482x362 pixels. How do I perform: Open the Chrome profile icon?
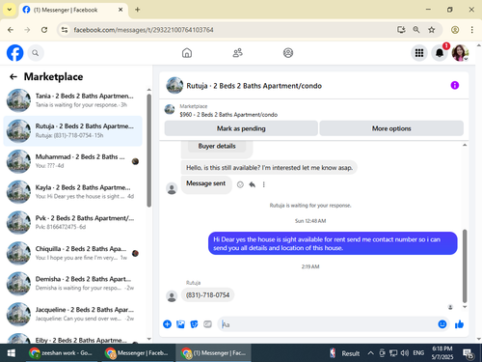click(x=455, y=30)
